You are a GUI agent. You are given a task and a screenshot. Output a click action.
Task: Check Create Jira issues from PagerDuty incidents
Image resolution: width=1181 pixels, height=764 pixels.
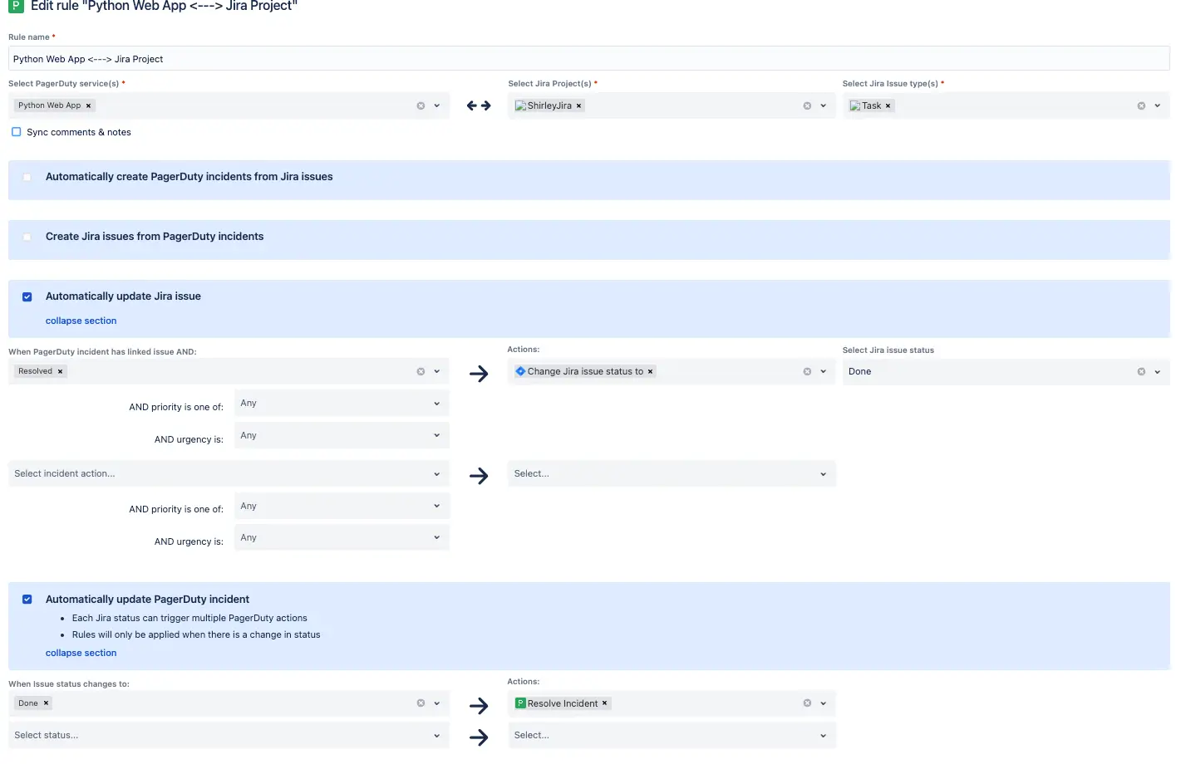(27, 237)
